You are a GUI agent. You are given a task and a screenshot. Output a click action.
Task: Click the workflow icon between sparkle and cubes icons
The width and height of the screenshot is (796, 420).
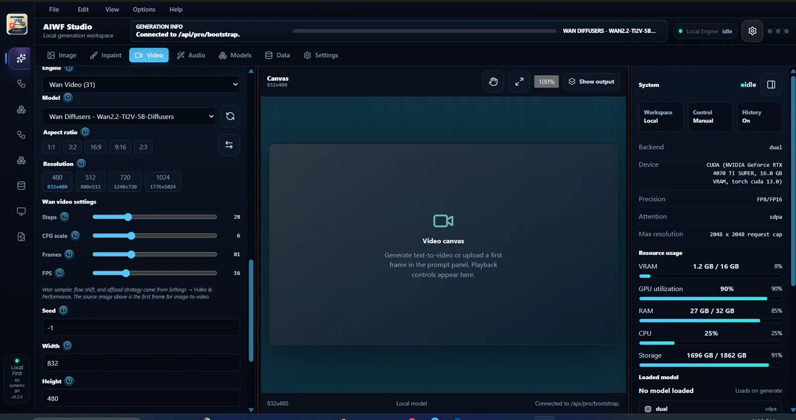[x=21, y=84]
